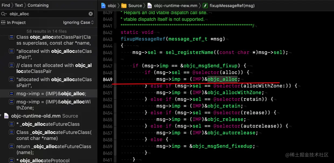
Task: Click the icon beside objc_allocateClassPair(Class result
Action: click(x=12, y=37)
